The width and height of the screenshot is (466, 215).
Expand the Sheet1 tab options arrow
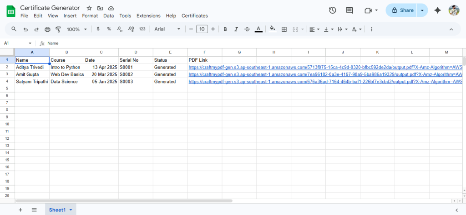(x=71, y=210)
